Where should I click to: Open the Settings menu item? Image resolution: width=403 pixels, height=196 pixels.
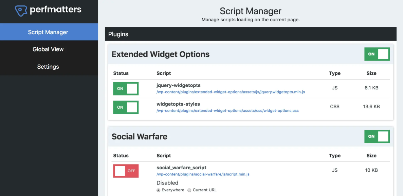(x=48, y=67)
